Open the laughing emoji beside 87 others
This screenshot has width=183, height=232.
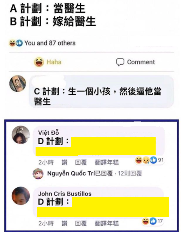tap(12, 43)
